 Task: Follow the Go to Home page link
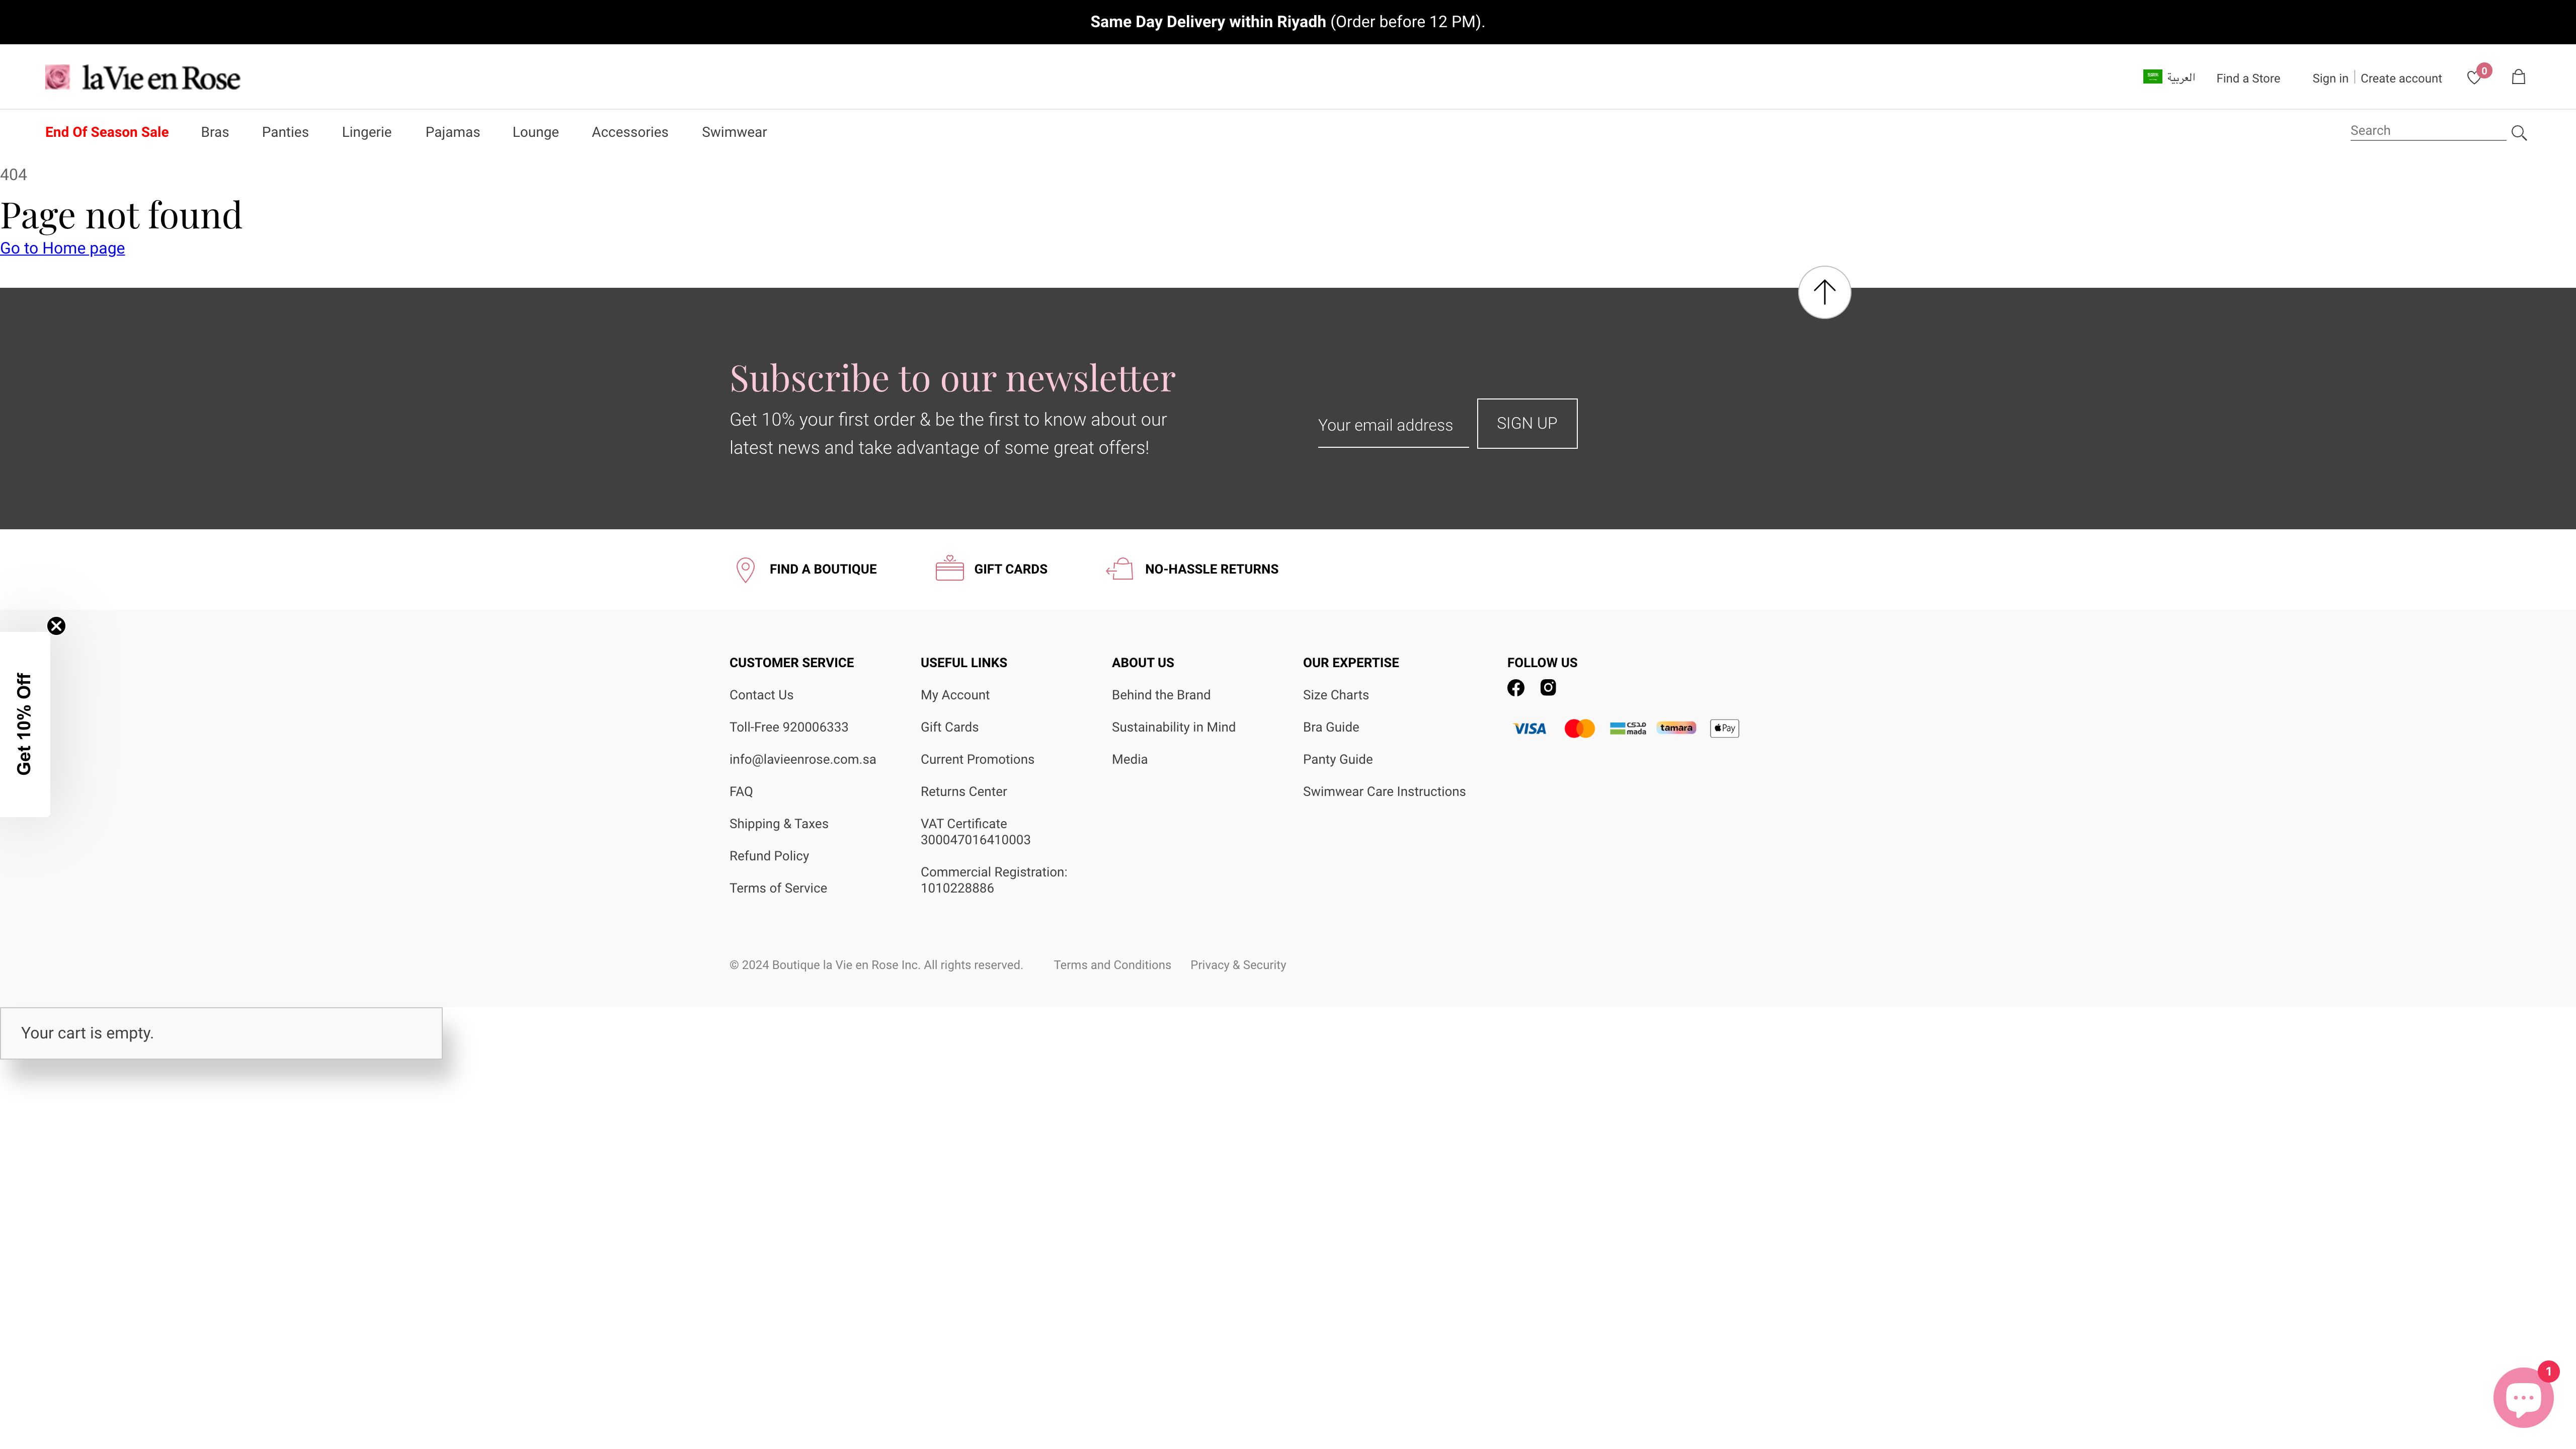click(62, 248)
